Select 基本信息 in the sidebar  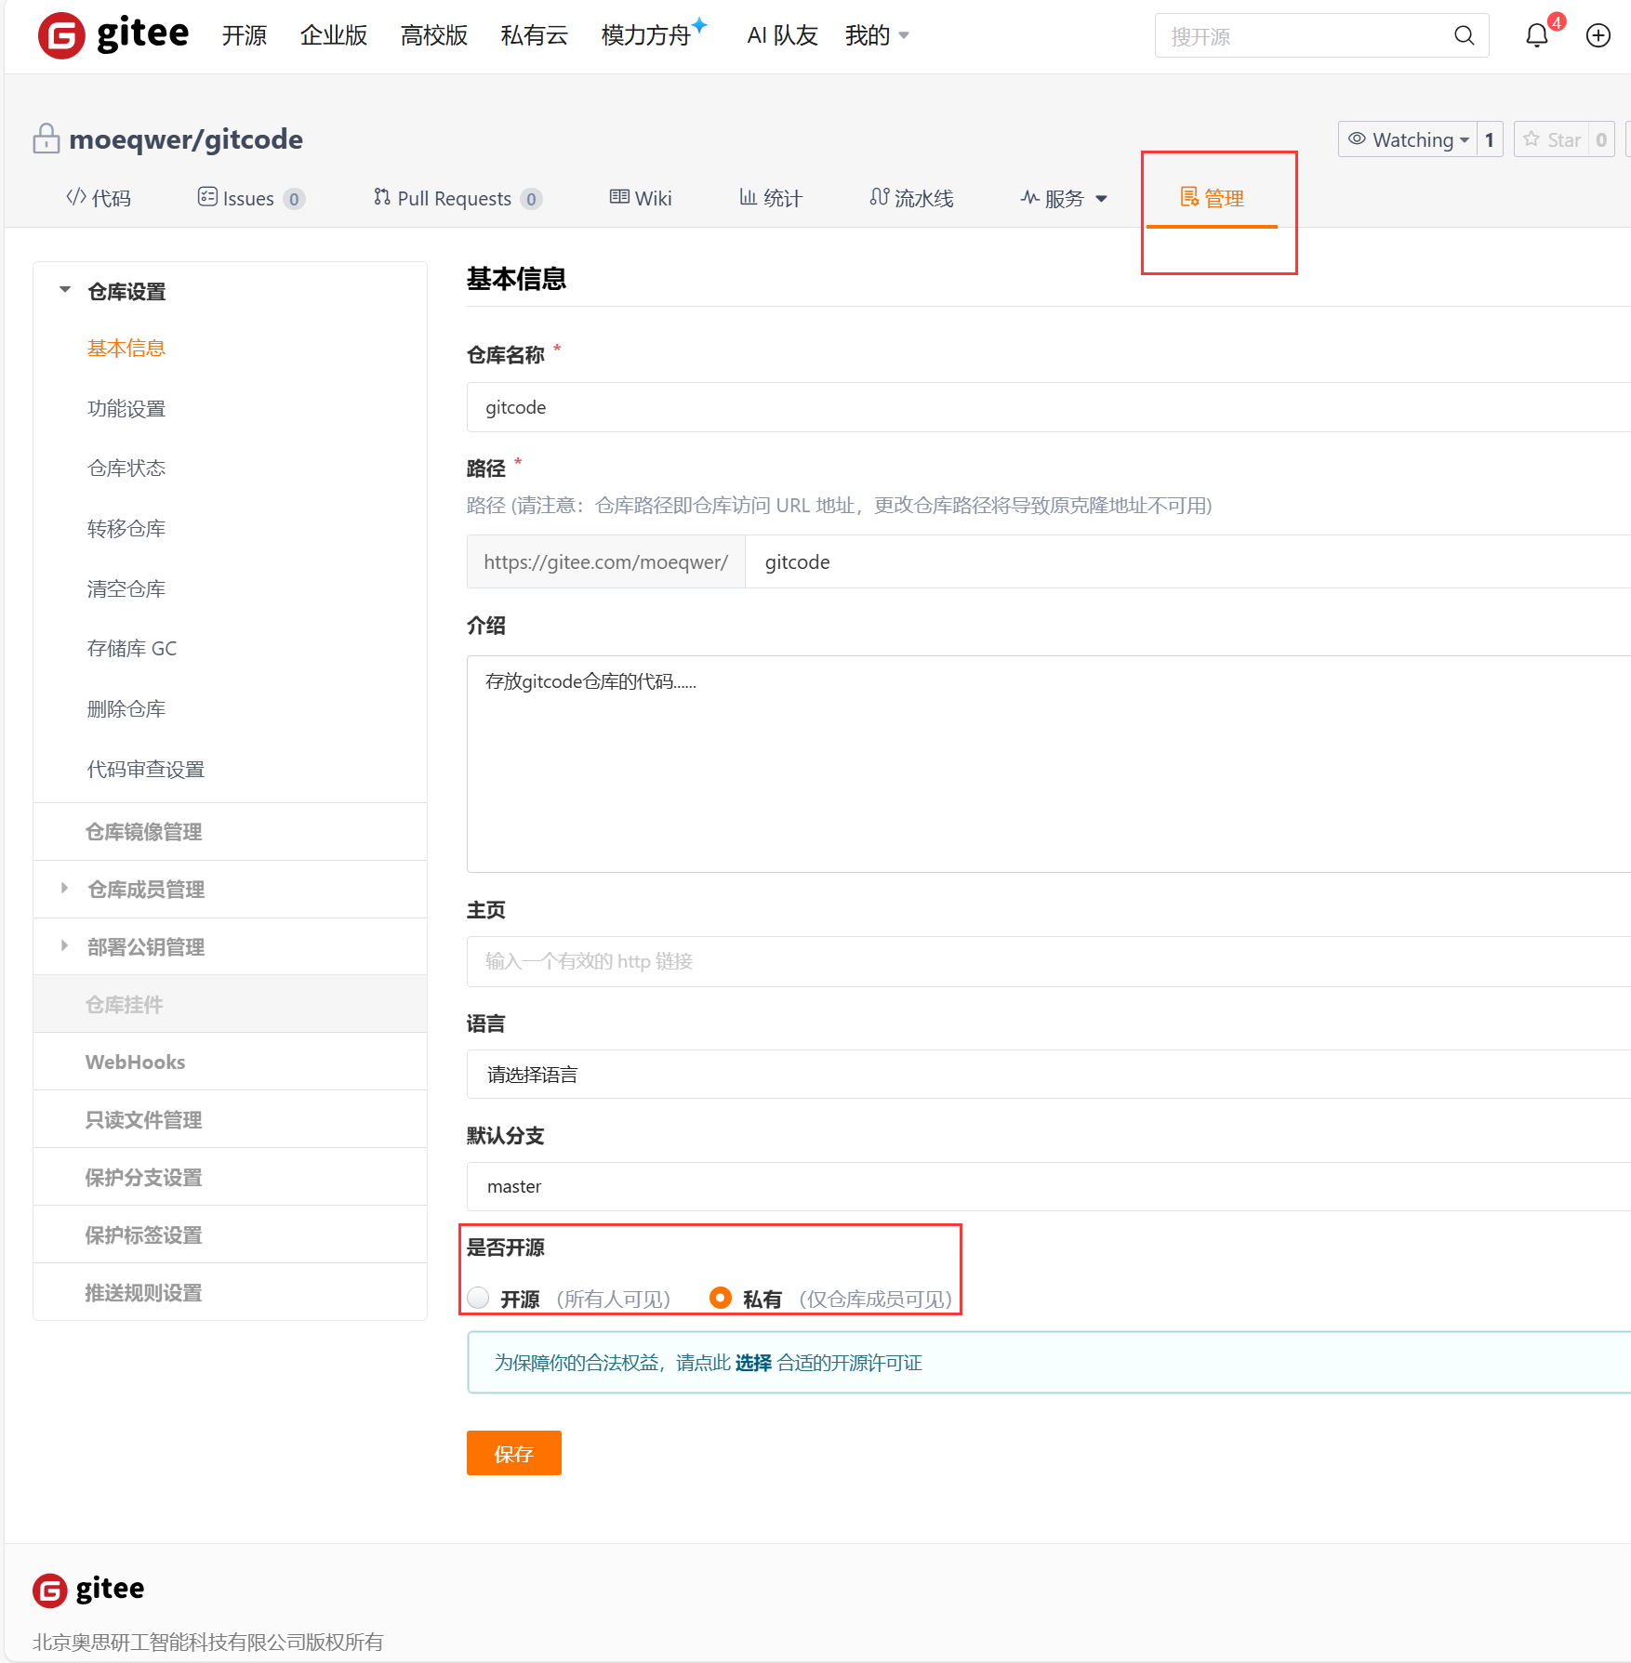126,348
